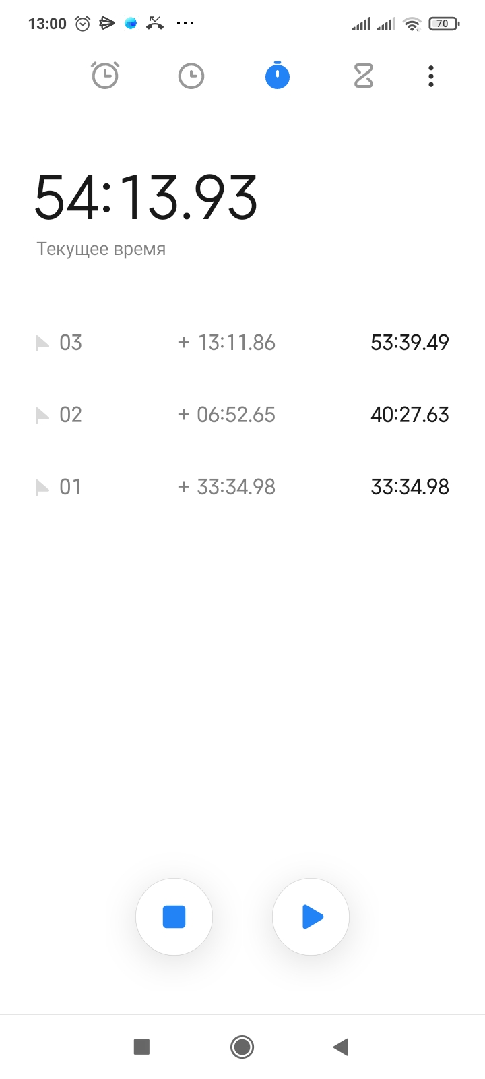485x1079 pixels.
Task: Tap the lap 01 flag icon
Action: (x=42, y=488)
